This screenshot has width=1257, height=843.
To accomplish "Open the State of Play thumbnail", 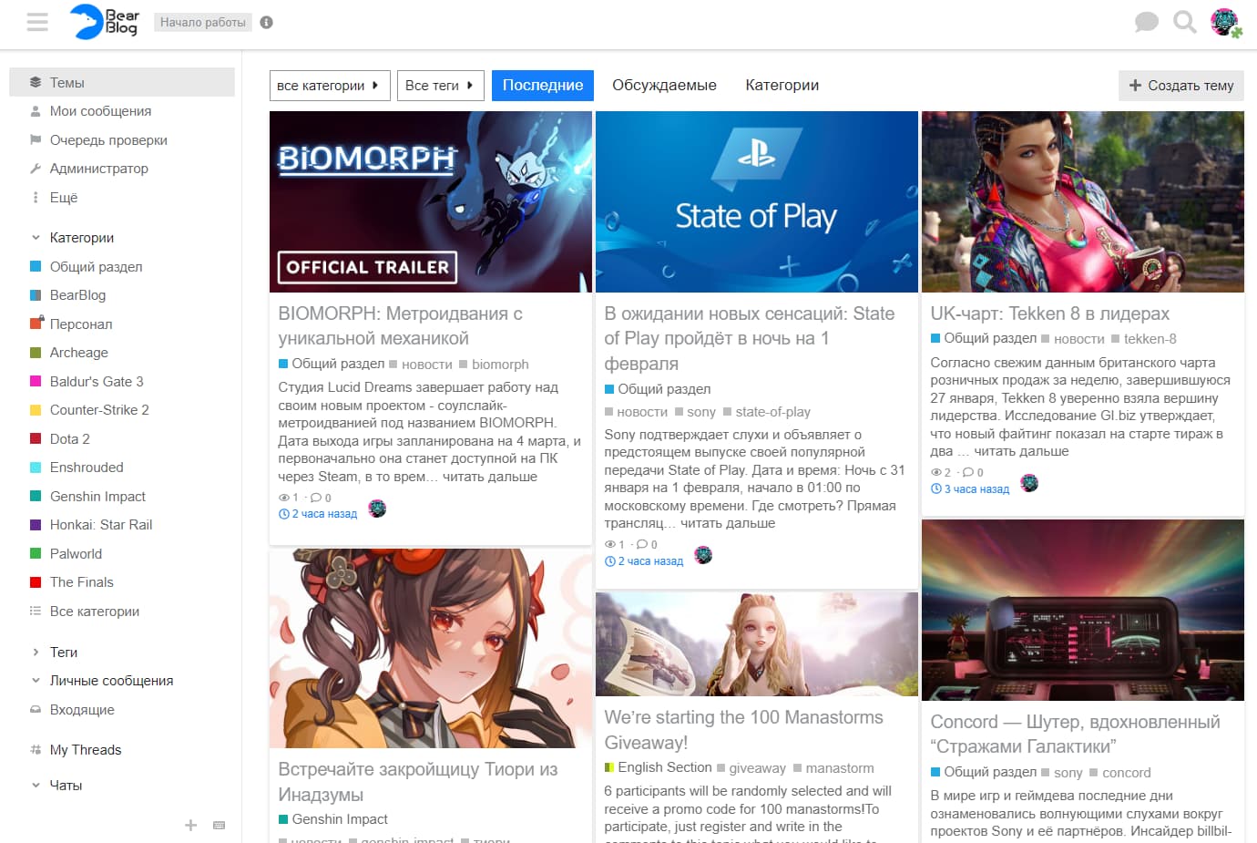I will [756, 201].
